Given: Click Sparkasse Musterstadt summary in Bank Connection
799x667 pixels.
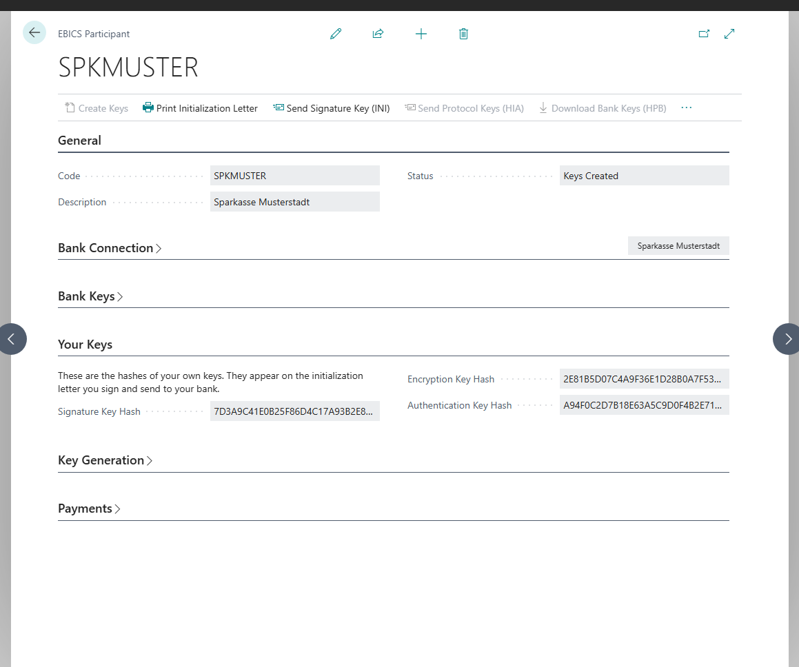Looking at the screenshot, I should tap(678, 246).
